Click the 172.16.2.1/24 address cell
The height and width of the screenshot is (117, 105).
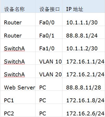(84, 71)
